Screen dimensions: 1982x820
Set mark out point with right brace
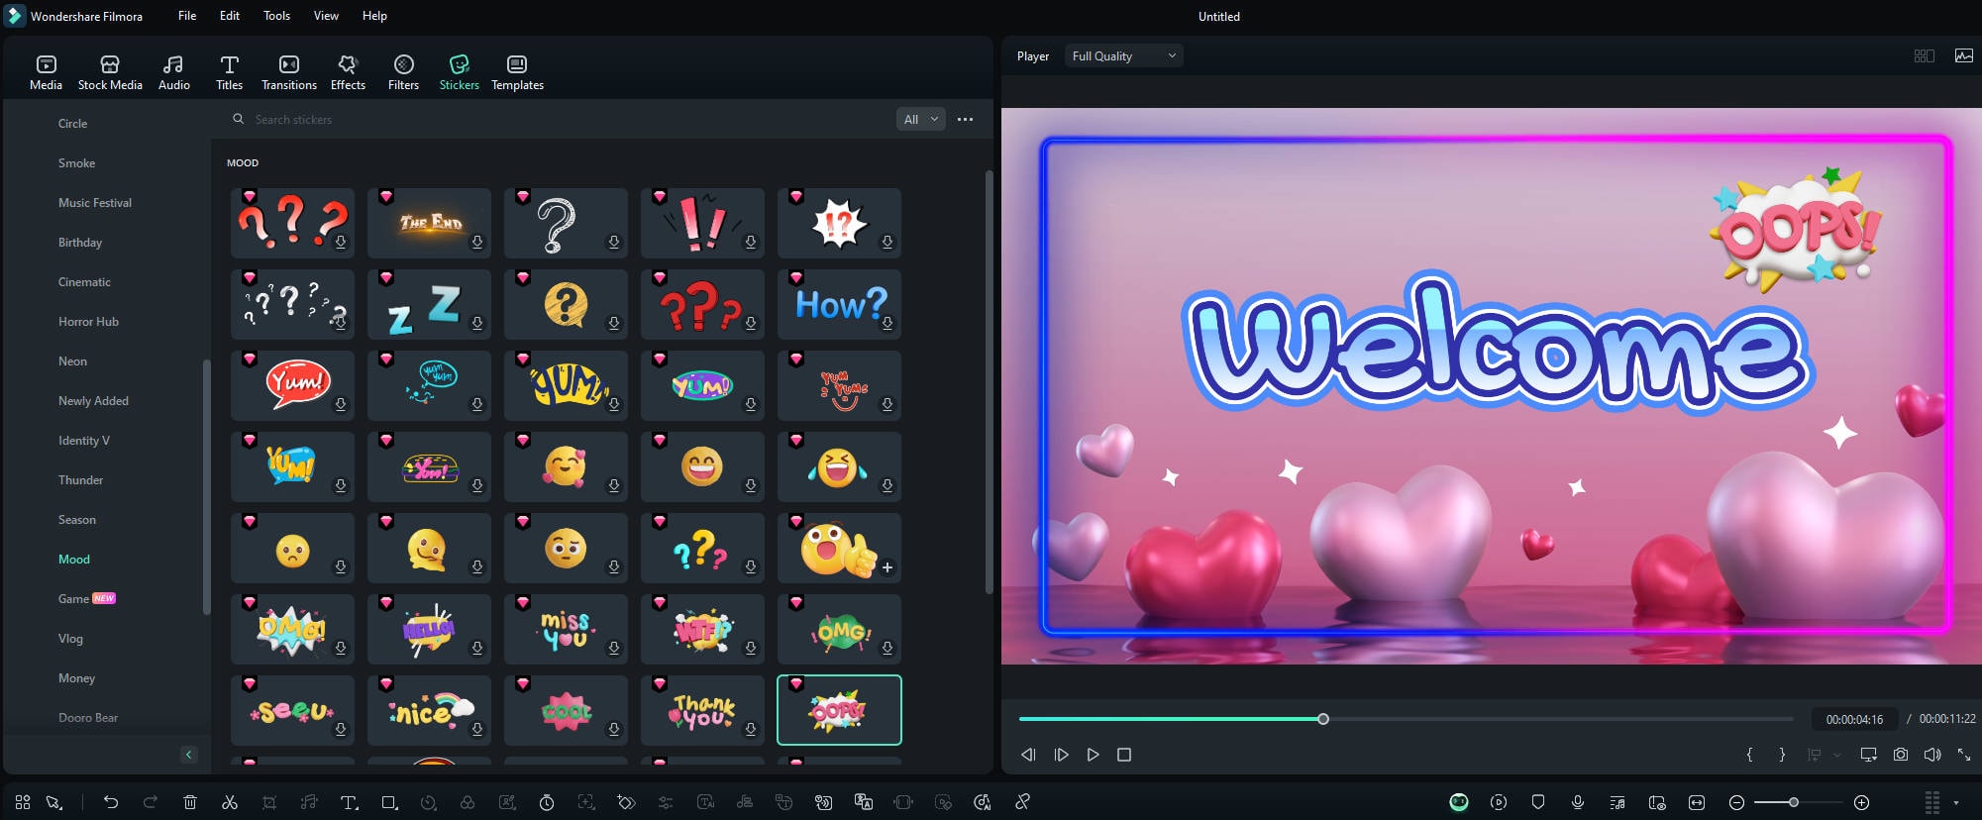[1782, 755]
